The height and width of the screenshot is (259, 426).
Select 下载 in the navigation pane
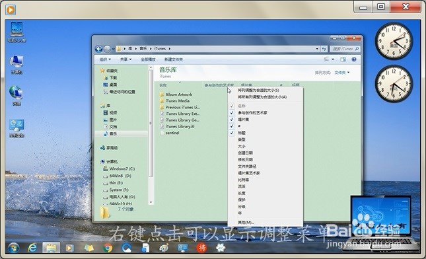pos(110,78)
